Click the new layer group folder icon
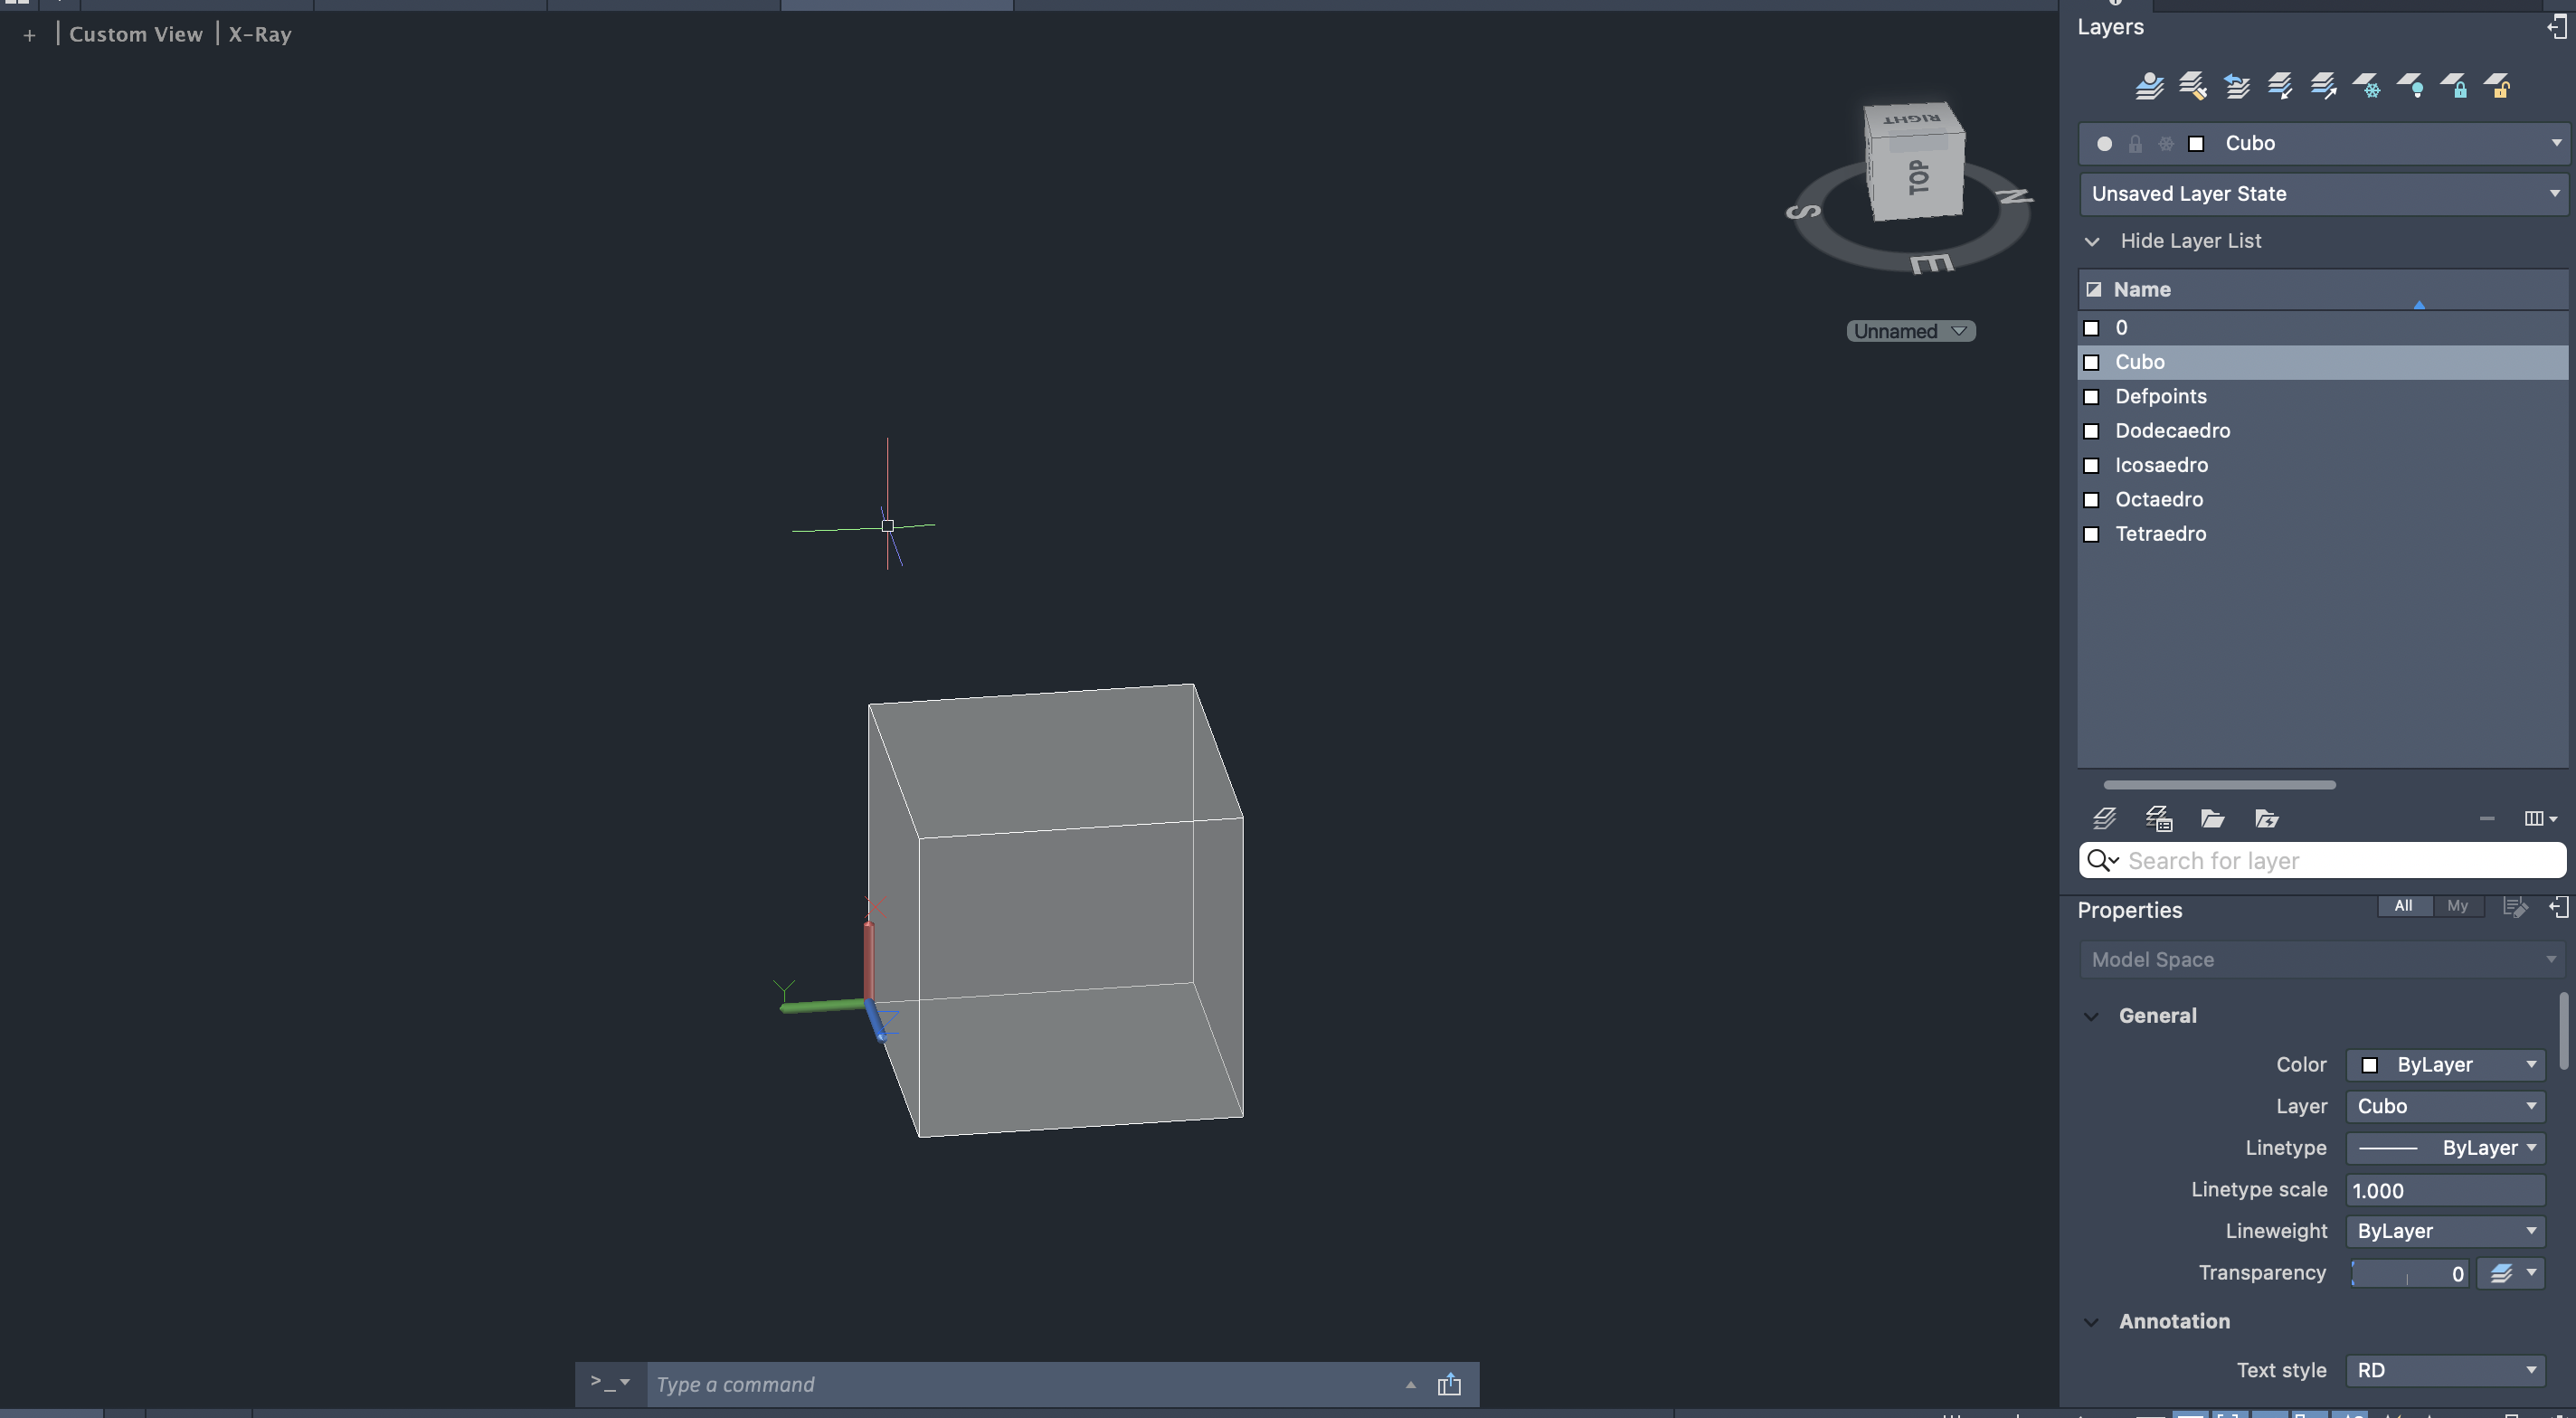Screen dimensions: 2576x1418 click(2212, 819)
